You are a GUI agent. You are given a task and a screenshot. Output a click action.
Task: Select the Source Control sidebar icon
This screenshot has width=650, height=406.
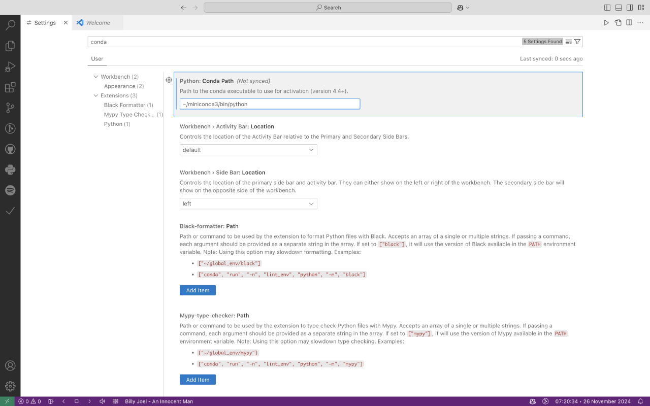[x=10, y=108]
